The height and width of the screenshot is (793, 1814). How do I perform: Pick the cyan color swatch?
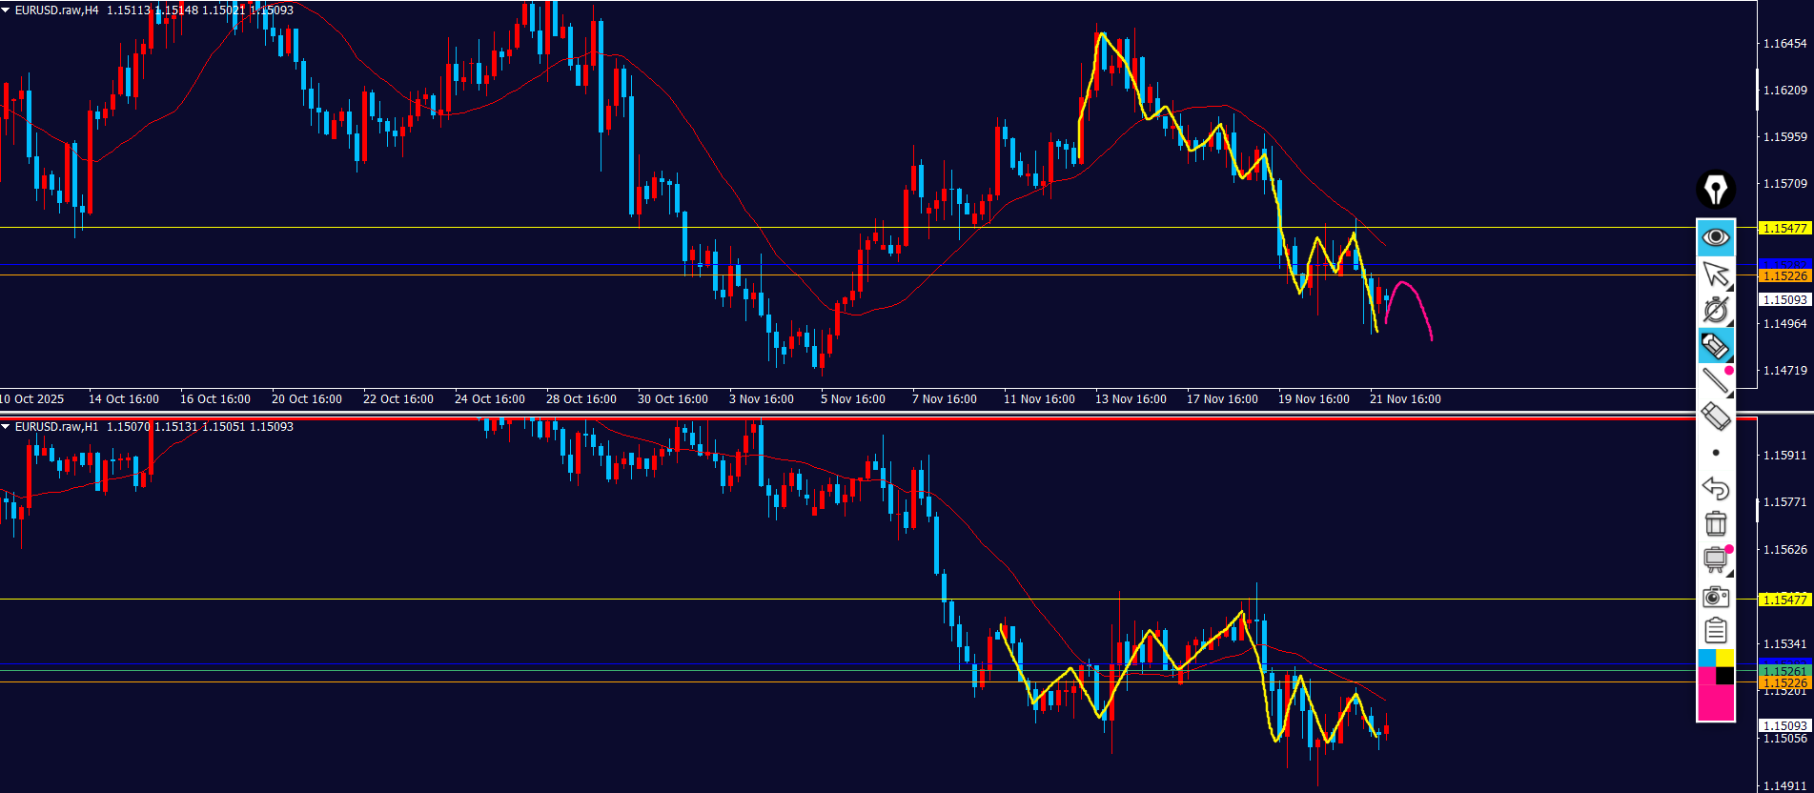(1706, 659)
